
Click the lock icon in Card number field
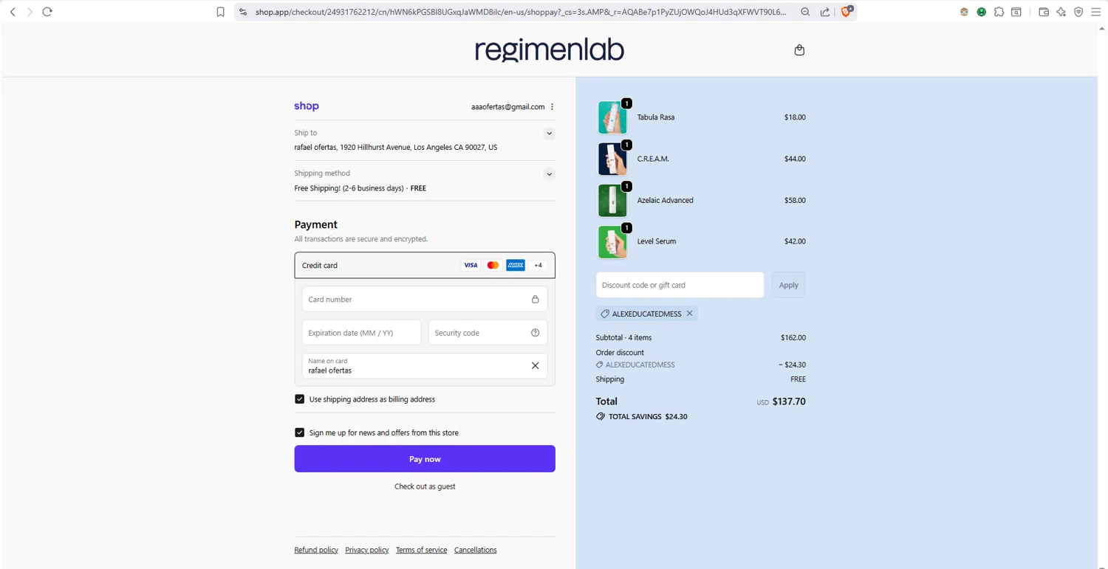pos(536,300)
